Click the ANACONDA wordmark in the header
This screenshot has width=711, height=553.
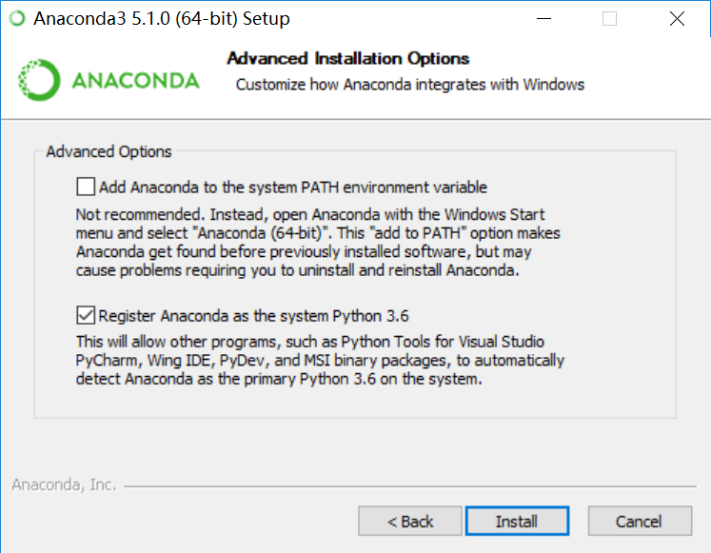135,80
